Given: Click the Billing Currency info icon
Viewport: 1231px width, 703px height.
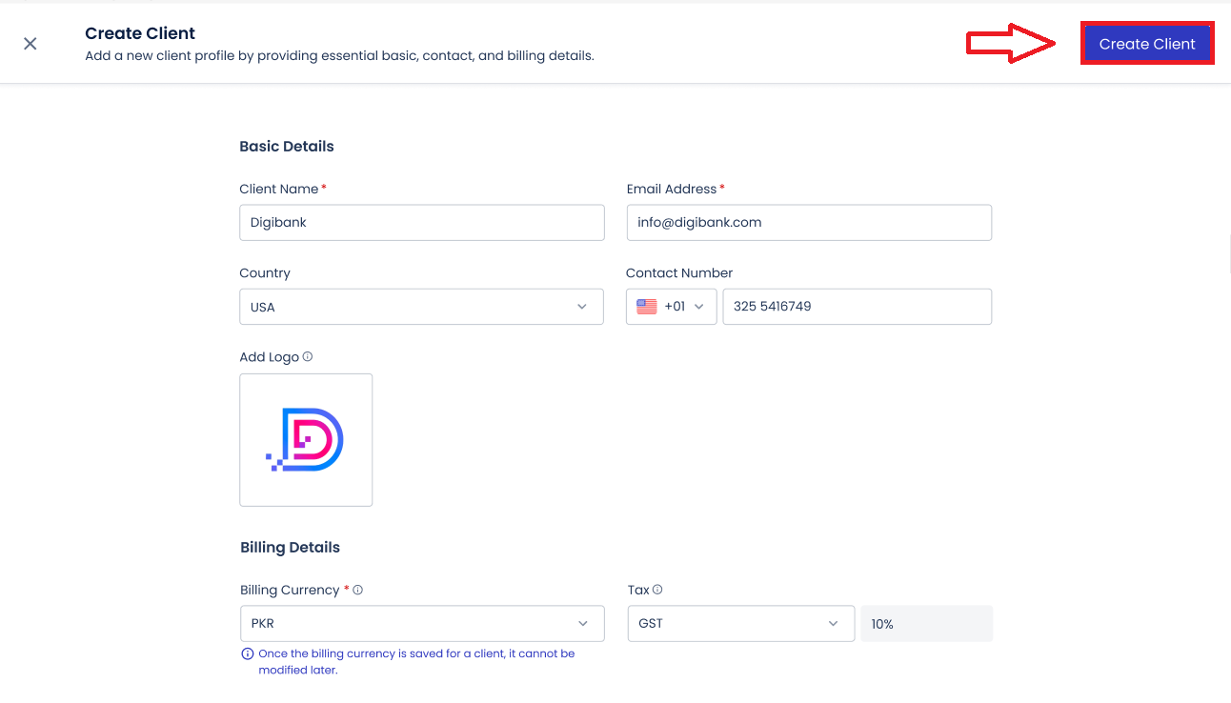Looking at the screenshot, I should pos(357,589).
